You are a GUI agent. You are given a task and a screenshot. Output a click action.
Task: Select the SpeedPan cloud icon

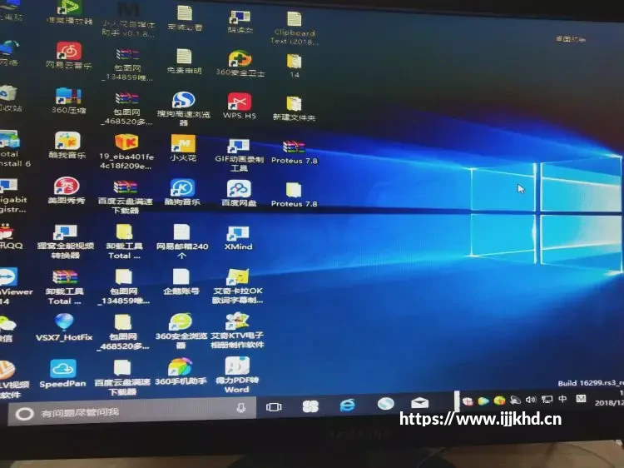63,373
